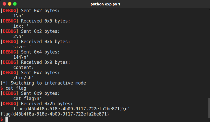Click the 'Received 0x9 bytes' debug line
This screenshot has height=122, width=210.
point(35,62)
